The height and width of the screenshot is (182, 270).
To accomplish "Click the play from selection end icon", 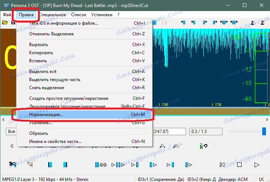I will pyautogui.click(x=189, y=165).
